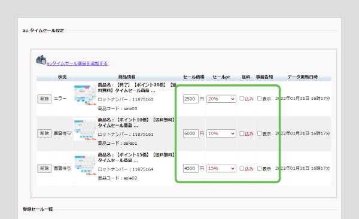Check 込み shipping box for sale01 row
The width and height of the screenshot is (359, 219).
pos(242,133)
